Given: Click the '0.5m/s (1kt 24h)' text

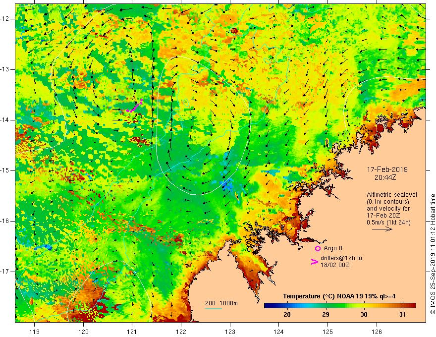Looking at the screenshot, I should 388,223.
